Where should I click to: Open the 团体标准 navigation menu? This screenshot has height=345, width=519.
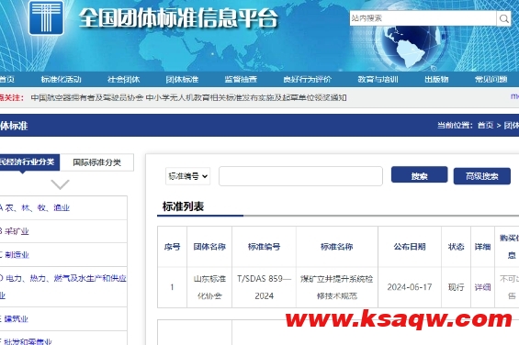coord(182,80)
